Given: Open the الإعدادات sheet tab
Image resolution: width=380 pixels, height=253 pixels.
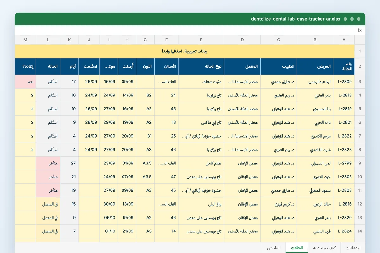Looking at the screenshot, I should 353,248.
